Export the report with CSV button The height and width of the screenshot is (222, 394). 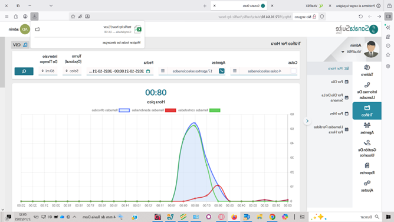[x=20, y=45]
